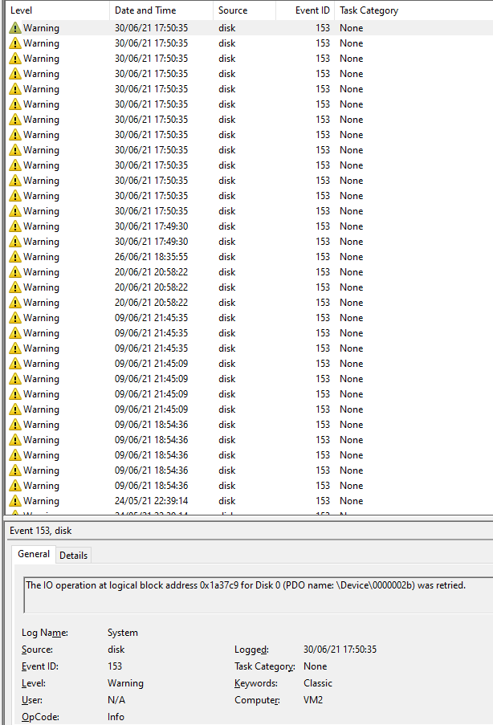The image size is (493, 725).
Task: Click 'disk' source in the 26/06/21 18:35:55 row
Action: tap(227, 257)
